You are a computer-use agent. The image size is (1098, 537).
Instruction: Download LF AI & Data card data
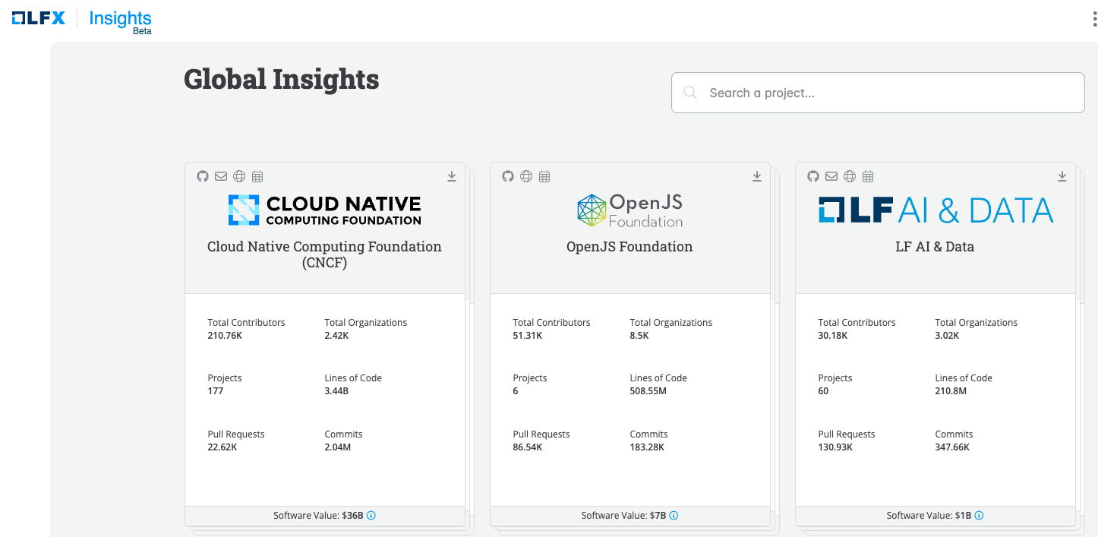pos(1062,176)
